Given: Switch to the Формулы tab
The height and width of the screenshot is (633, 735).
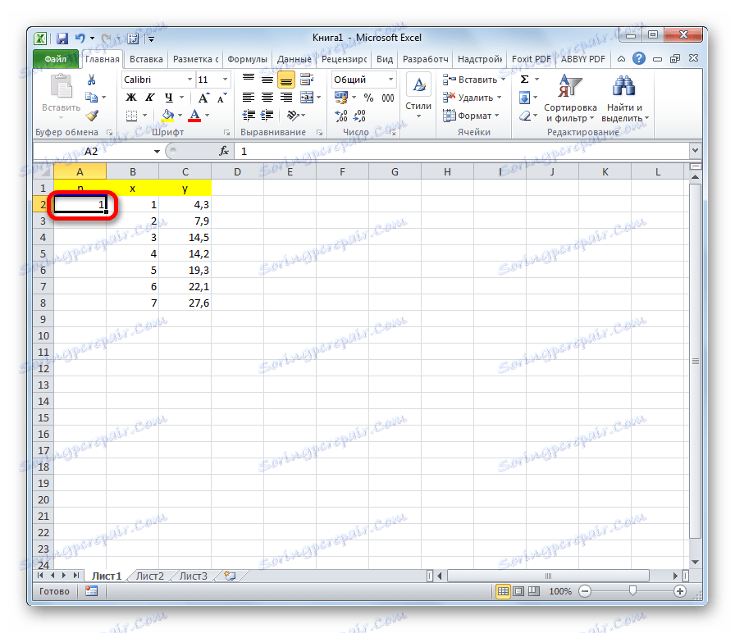Looking at the screenshot, I should (247, 59).
